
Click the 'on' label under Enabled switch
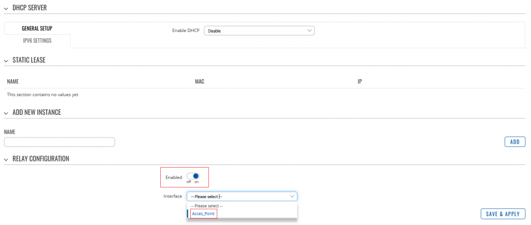pos(197,182)
